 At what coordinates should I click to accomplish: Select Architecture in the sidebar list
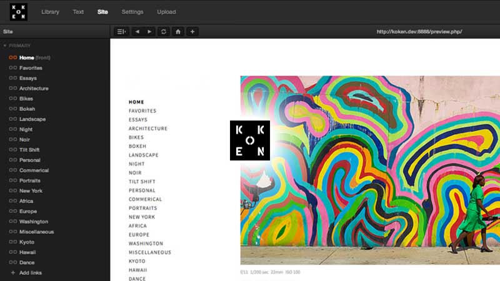point(34,88)
